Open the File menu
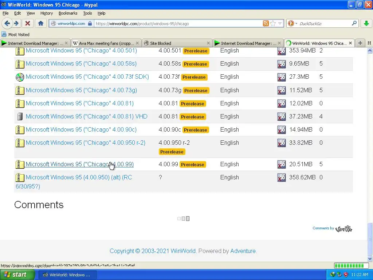Screen dimensions: 373x280 (x=5, y=13)
